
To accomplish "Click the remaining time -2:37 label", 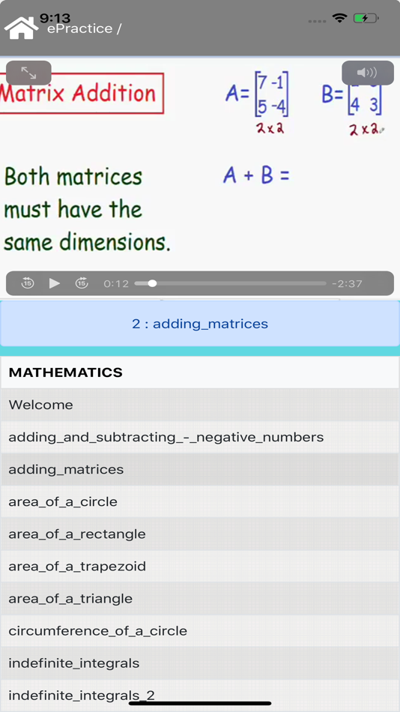I will pos(347,284).
